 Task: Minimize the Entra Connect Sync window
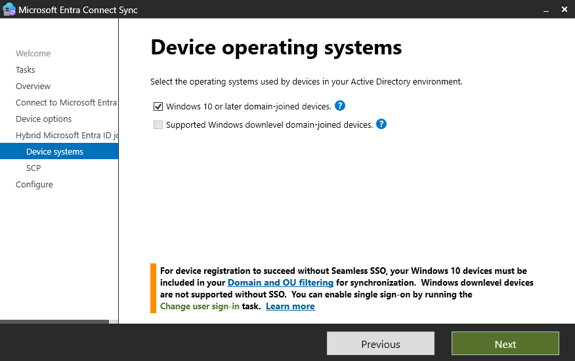pos(546,10)
